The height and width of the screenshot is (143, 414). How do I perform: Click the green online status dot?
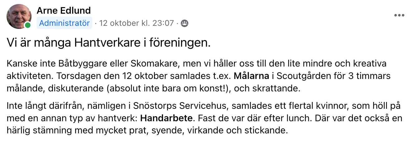coord(28,25)
